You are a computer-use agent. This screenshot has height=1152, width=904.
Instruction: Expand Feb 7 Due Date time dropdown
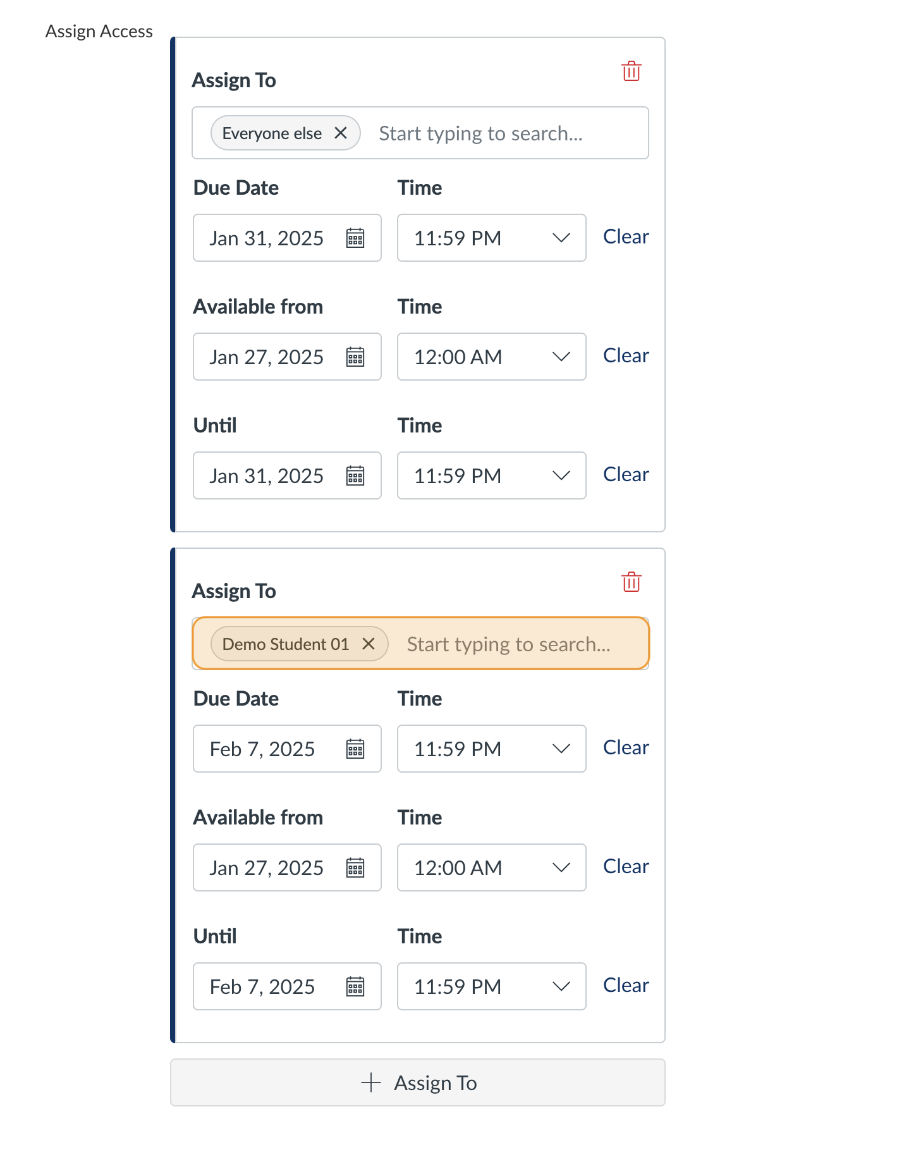pyautogui.click(x=561, y=749)
